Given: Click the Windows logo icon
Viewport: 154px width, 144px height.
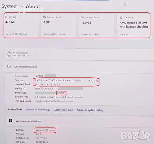Looking at the screenshot, I should (x=11, y=121).
